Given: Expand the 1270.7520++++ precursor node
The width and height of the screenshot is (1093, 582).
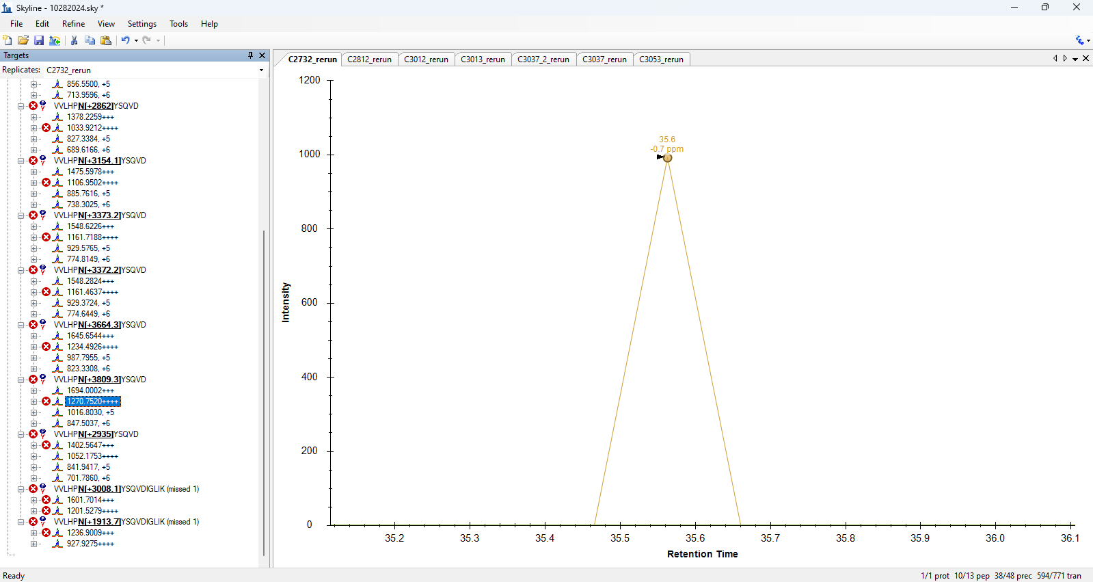Looking at the screenshot, I should (x=33, y=401).
